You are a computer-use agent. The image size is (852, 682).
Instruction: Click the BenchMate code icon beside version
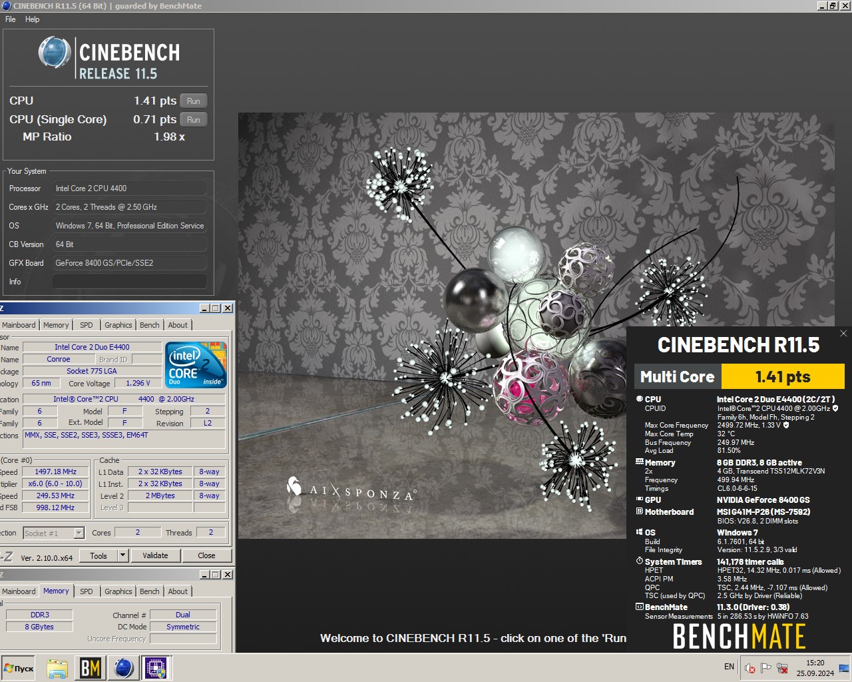[x=639, y=607]
